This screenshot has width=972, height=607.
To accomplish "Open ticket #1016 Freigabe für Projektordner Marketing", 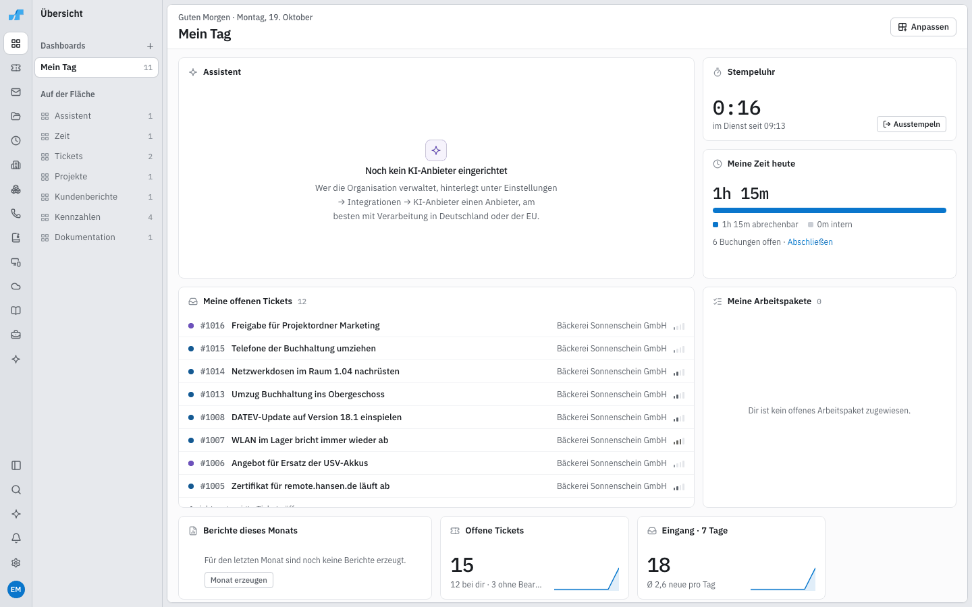I will 436,326.
